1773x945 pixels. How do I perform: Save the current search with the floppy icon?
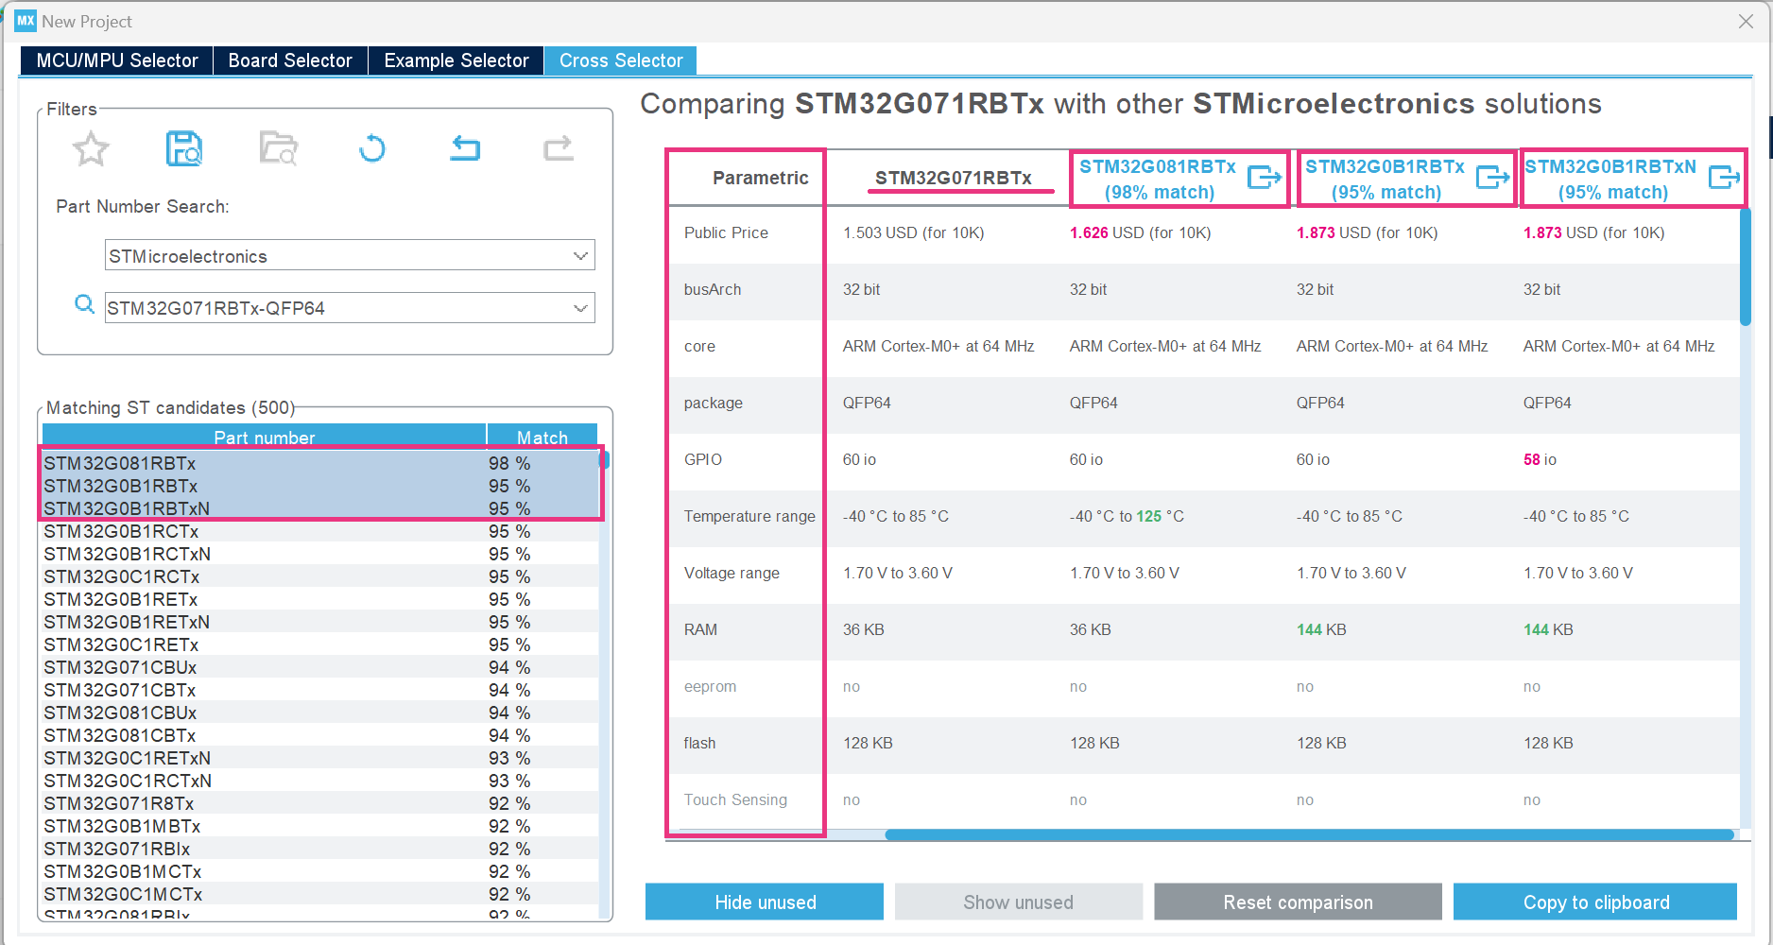point(183,148)
